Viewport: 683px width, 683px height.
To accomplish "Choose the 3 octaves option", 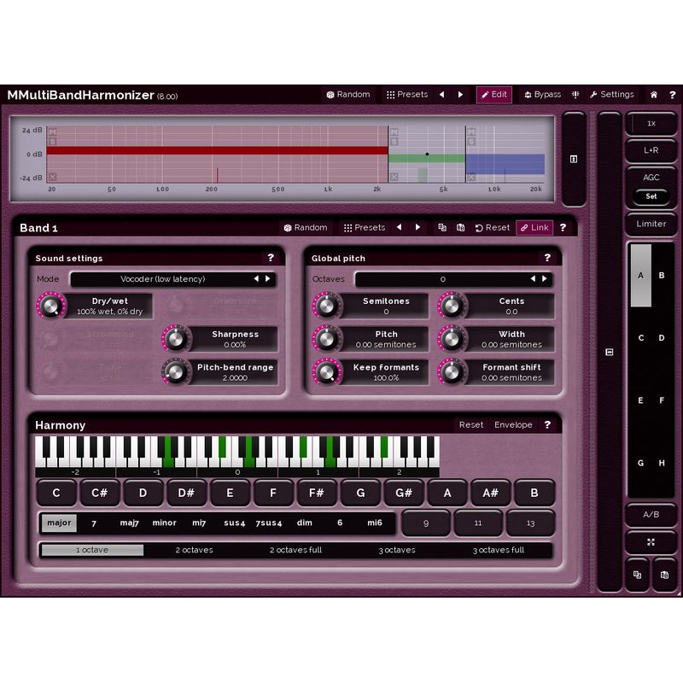I will pyautogui.click(x=397, y=550).
